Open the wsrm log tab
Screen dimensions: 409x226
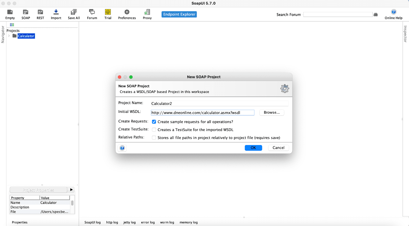167,222
